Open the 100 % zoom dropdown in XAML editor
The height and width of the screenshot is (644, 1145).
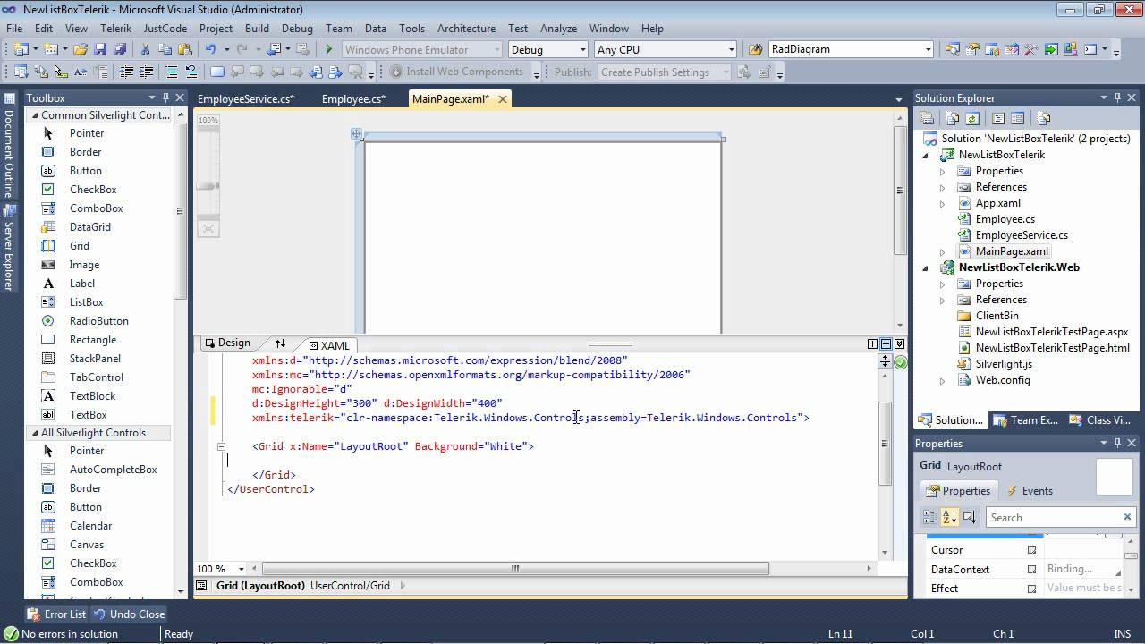[x=241, y=569]
